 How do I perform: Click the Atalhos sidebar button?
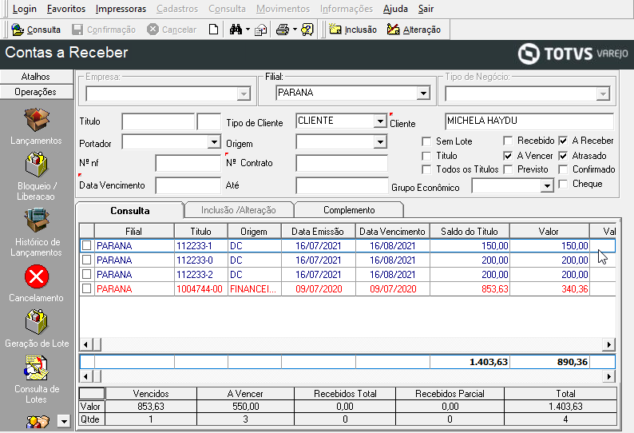click(36, 77)
